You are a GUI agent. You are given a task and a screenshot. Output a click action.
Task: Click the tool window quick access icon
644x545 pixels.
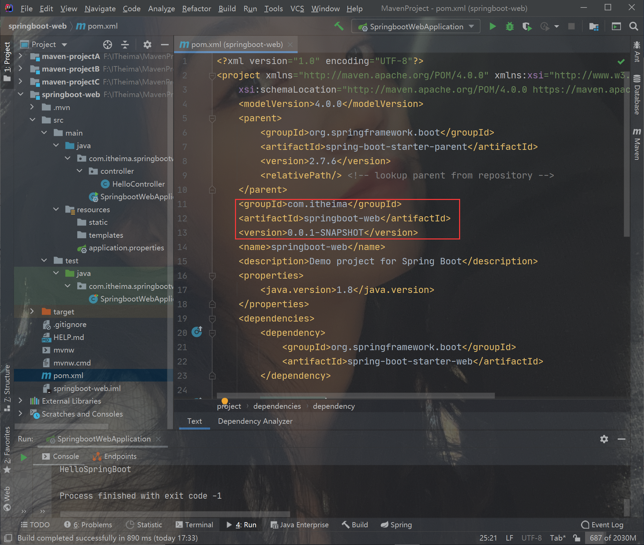point(8,538)
